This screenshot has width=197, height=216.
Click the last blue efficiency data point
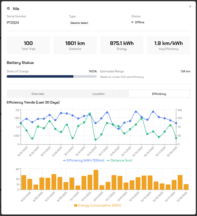click(x=176, y=123)
